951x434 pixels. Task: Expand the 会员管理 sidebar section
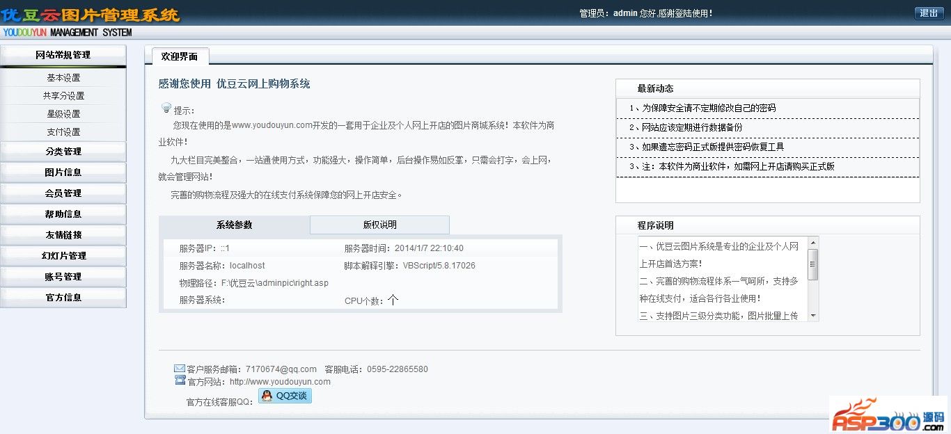[63, 193]
